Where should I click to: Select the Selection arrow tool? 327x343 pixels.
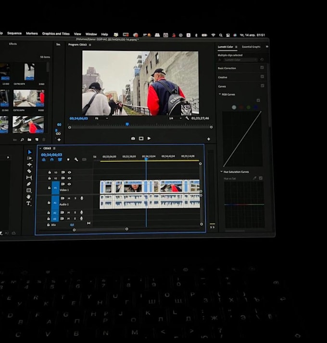(x=30, y=152)
